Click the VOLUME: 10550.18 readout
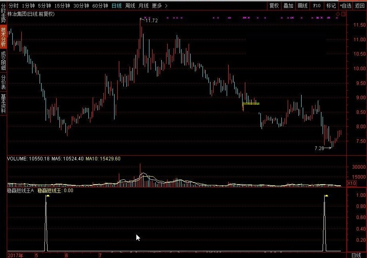Screen dimensions: 367x258 click(x=28, y=159)
